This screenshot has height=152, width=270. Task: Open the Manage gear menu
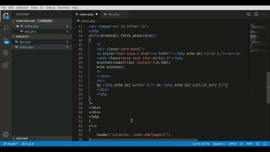pos(5,134)
